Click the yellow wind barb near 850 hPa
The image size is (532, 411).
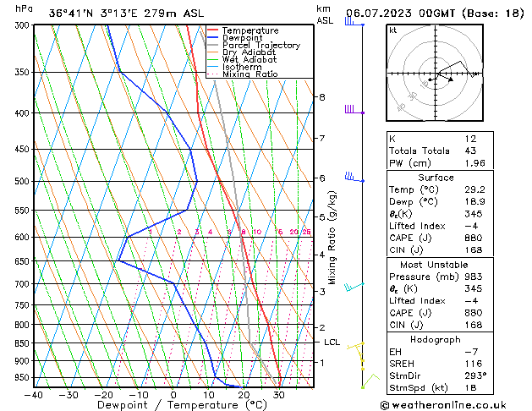pos(355,346)
